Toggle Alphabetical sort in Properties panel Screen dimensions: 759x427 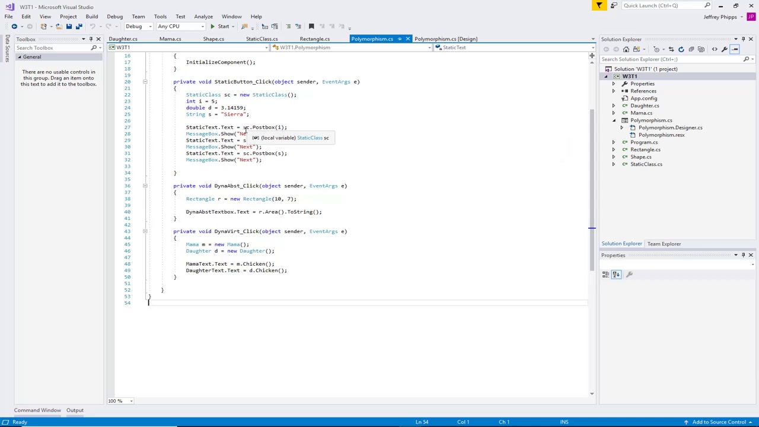616,275
